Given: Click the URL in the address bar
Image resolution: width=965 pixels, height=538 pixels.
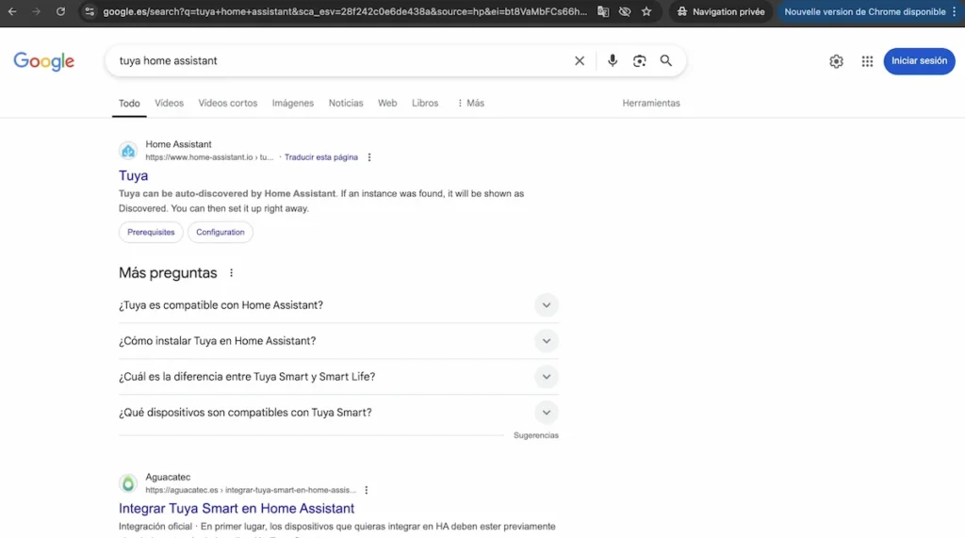Looking at the screenshot, I should point(345,11).
